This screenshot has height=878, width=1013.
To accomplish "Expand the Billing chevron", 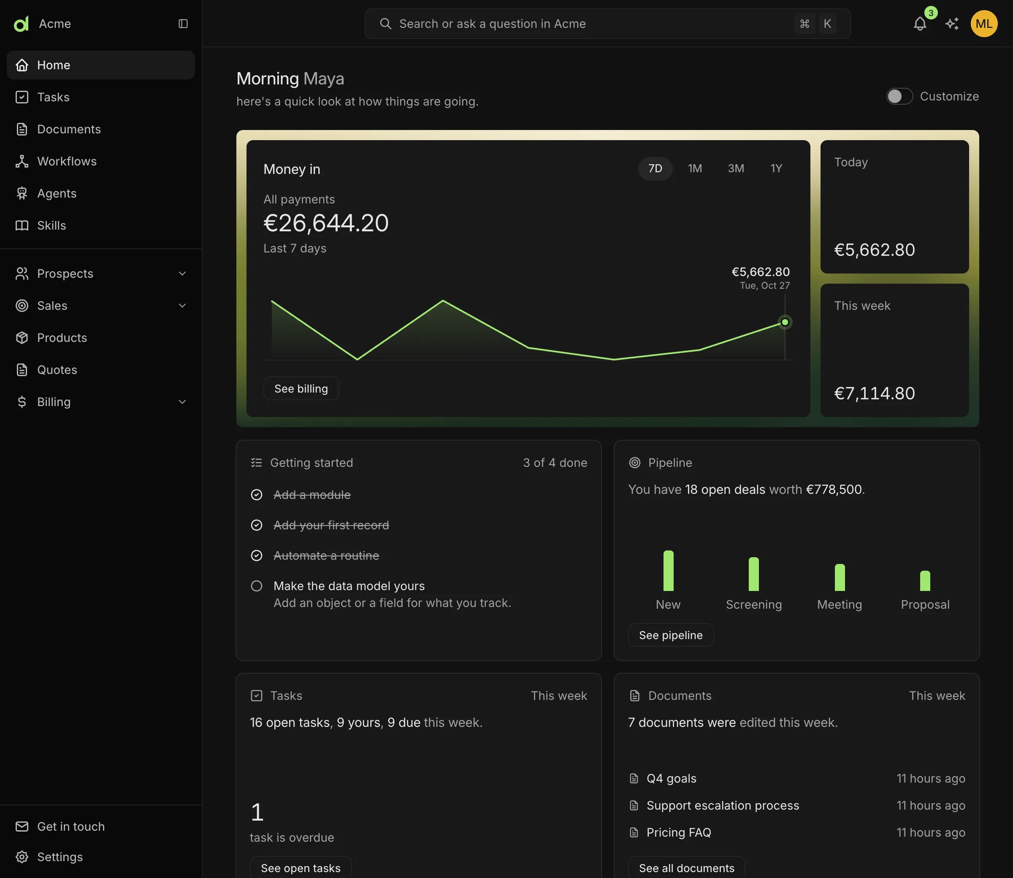I will [182, 402].
